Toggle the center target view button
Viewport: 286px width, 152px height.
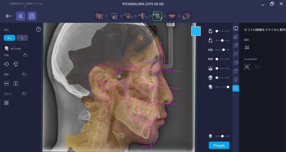pyautogui.click(x=236, y=88)
